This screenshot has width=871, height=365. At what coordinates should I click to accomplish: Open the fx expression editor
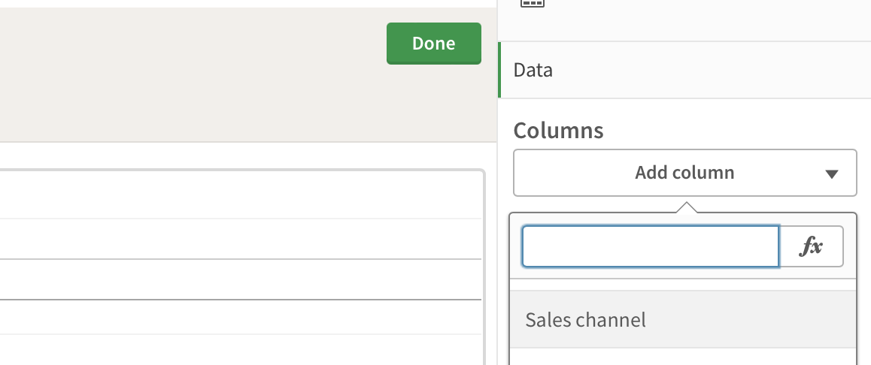click(812, 246)
